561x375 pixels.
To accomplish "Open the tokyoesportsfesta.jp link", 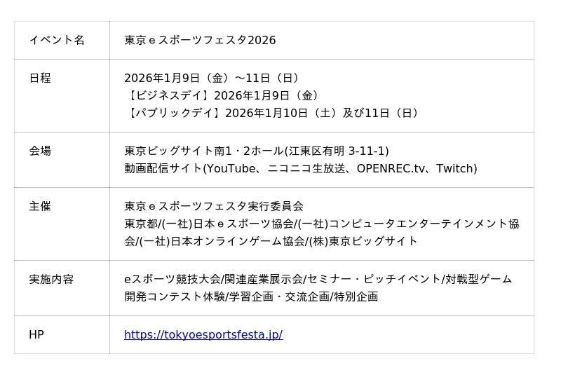I will click(x=203, y=335).
